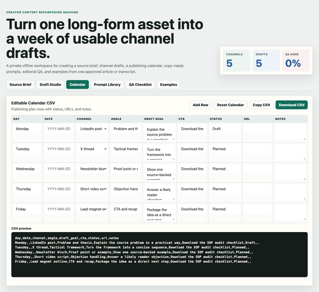319x292 pixels.
Task: Edit the Planned status field for Thursday
Action: [x=225, y=189]
